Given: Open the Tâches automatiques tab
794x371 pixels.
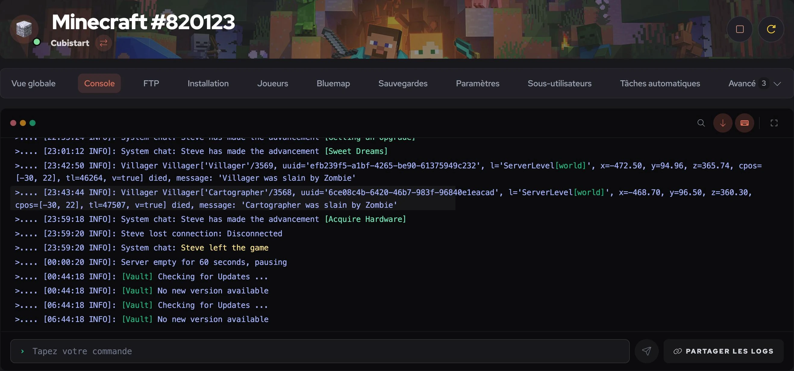Looking at the screenshot, I should [x=660, y=83].
